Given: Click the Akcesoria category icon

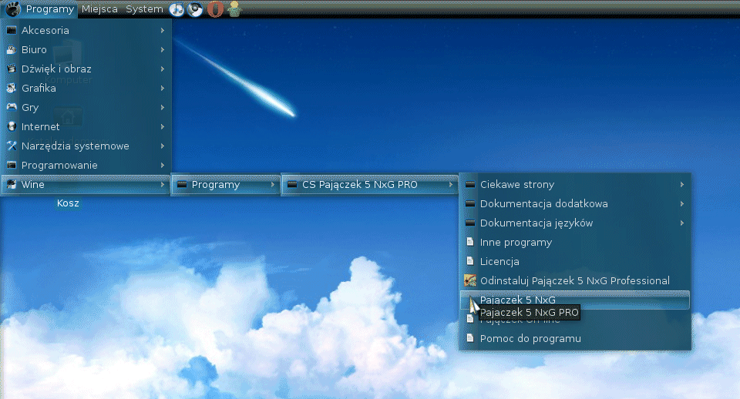Looking at the screenshot, I should [x=12, y=30].
